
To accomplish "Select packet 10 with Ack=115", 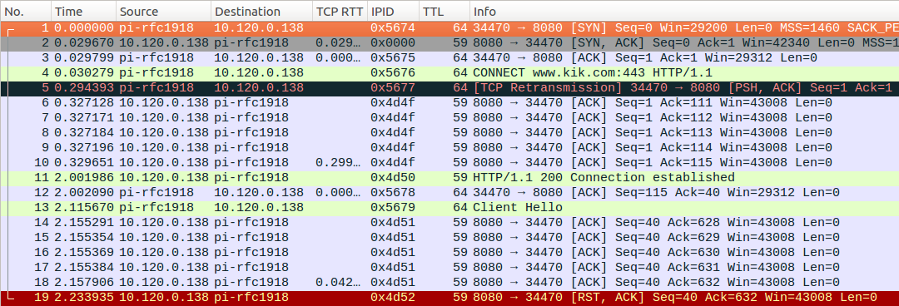I will pos(449,162).
